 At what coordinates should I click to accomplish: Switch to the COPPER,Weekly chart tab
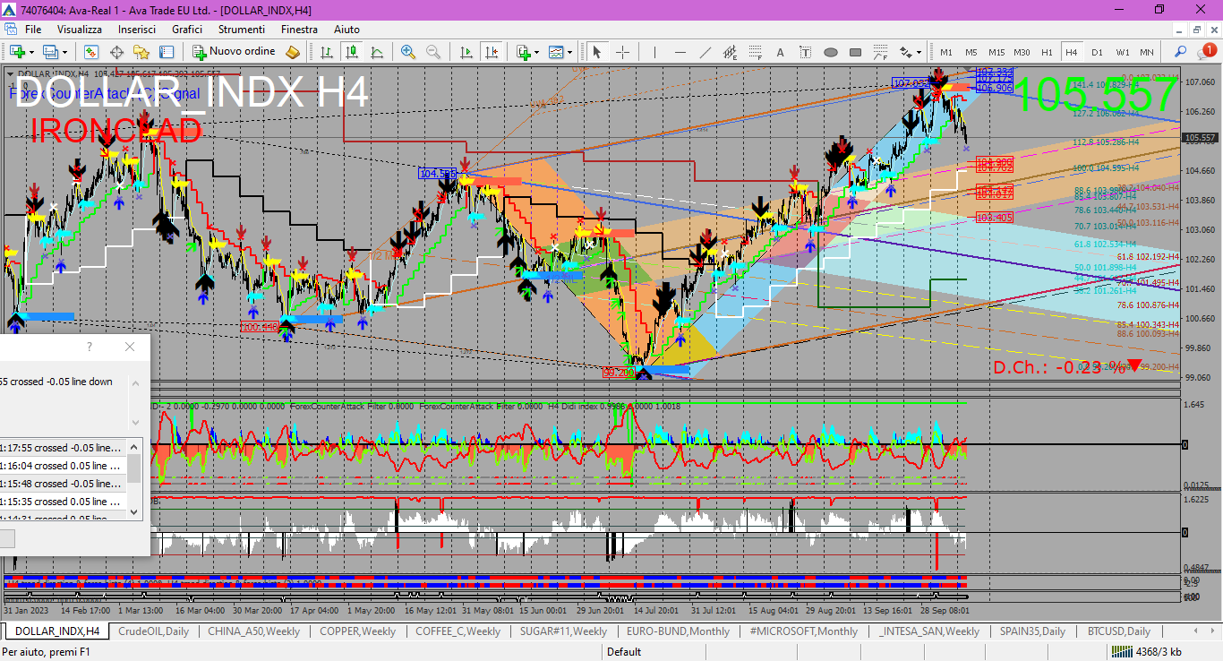[x=358, y=631]
